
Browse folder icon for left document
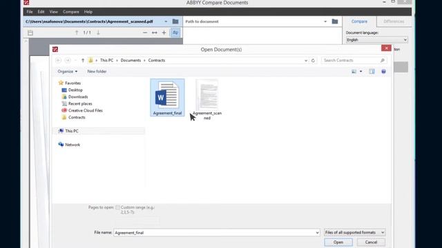[x=175, y=21]
